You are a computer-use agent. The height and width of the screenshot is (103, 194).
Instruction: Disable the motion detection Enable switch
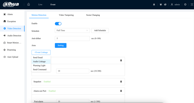(58, 24)
